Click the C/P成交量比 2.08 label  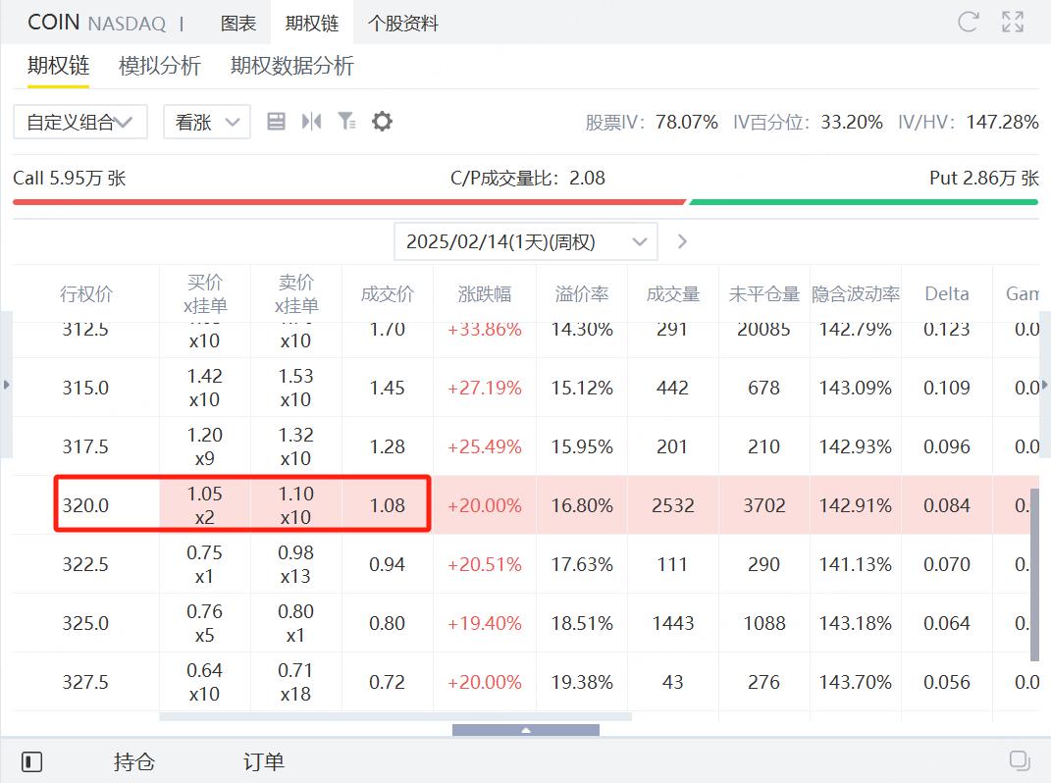528,179
